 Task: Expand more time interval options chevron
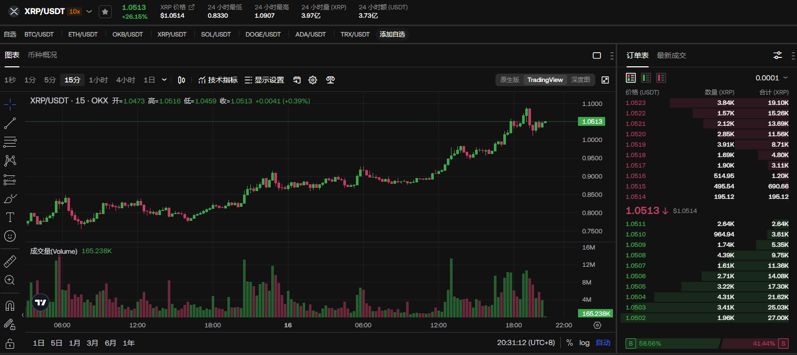pyautogui.click(x=164, y=80)
